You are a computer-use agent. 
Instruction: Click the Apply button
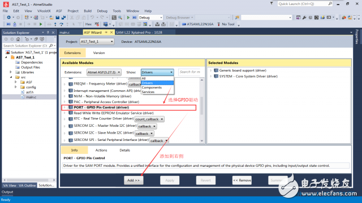pyautogui.click(x=170, y=180)
